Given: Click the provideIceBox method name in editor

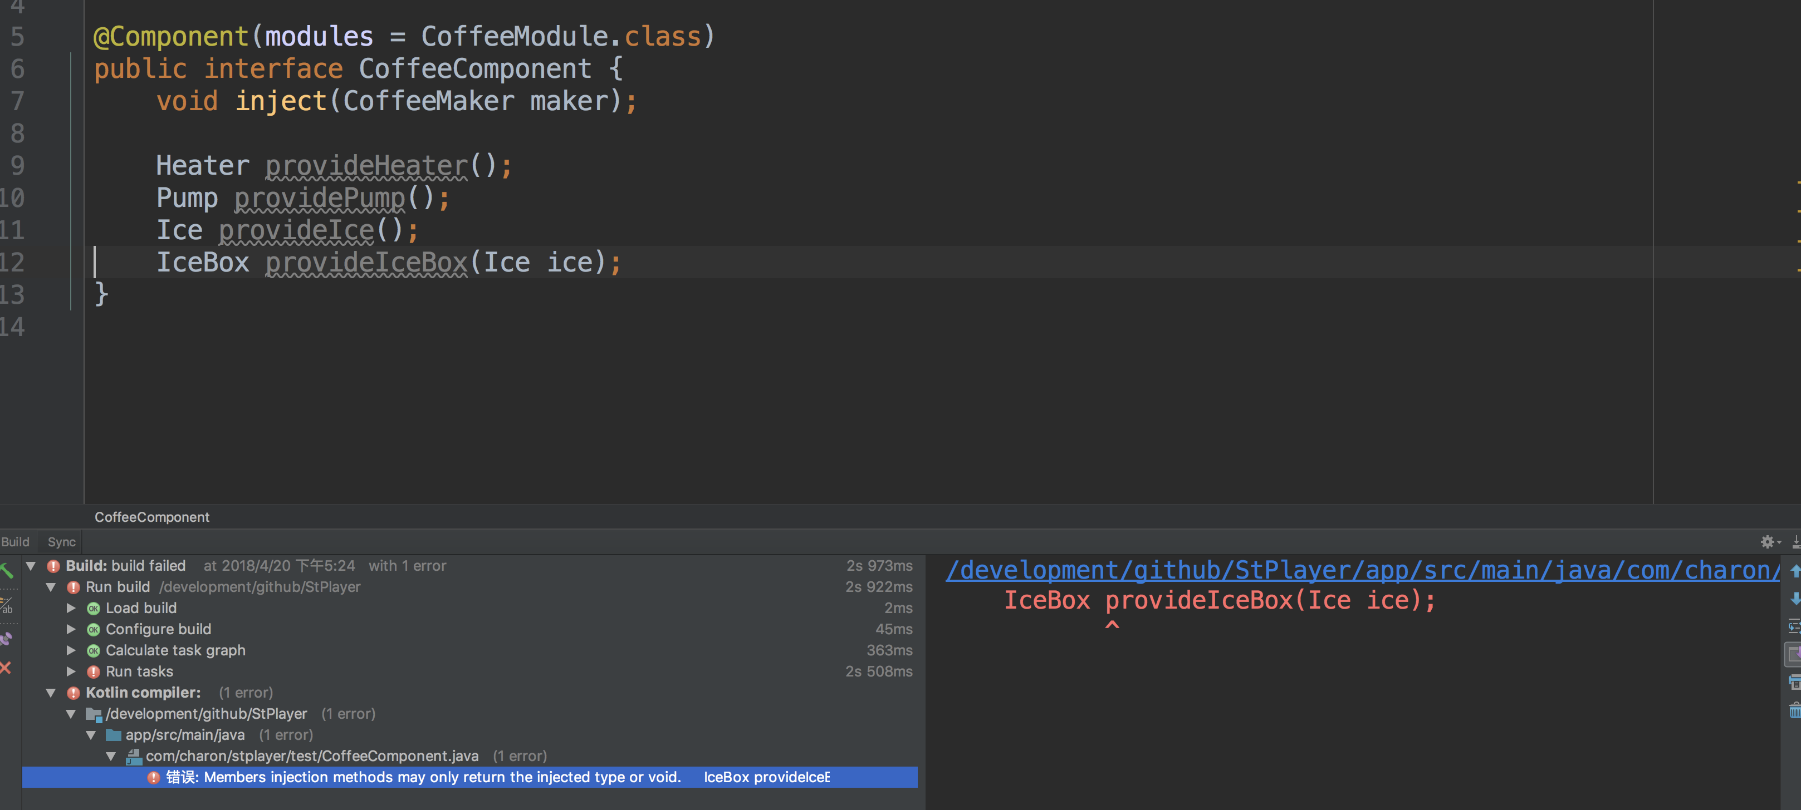Looking at the screenshot, I should [x=366, y=263].
